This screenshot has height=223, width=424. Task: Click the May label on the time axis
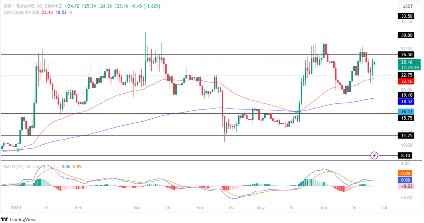261,207
